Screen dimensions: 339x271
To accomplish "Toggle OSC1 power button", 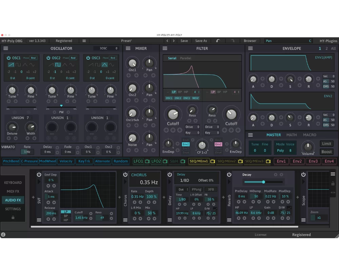I will 8,58.
